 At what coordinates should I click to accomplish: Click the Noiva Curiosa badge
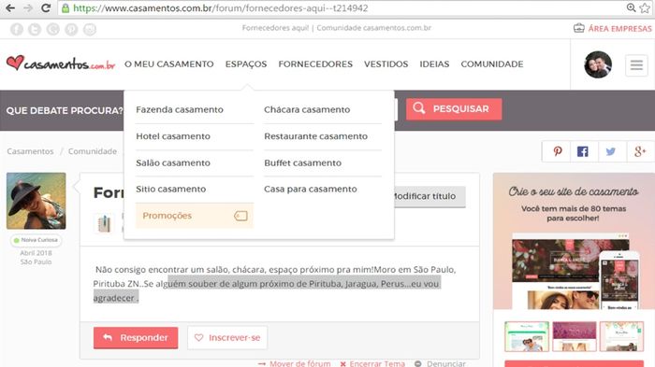click(x=36, y=240)
